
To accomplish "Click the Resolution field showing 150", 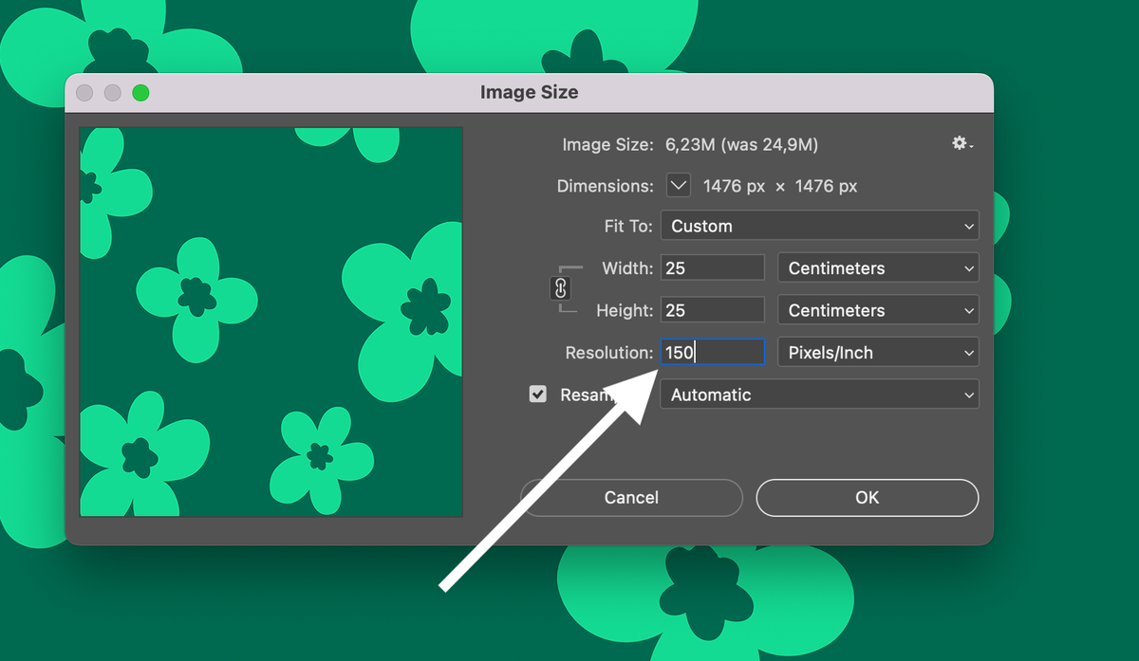I will [x=712, y=353].
